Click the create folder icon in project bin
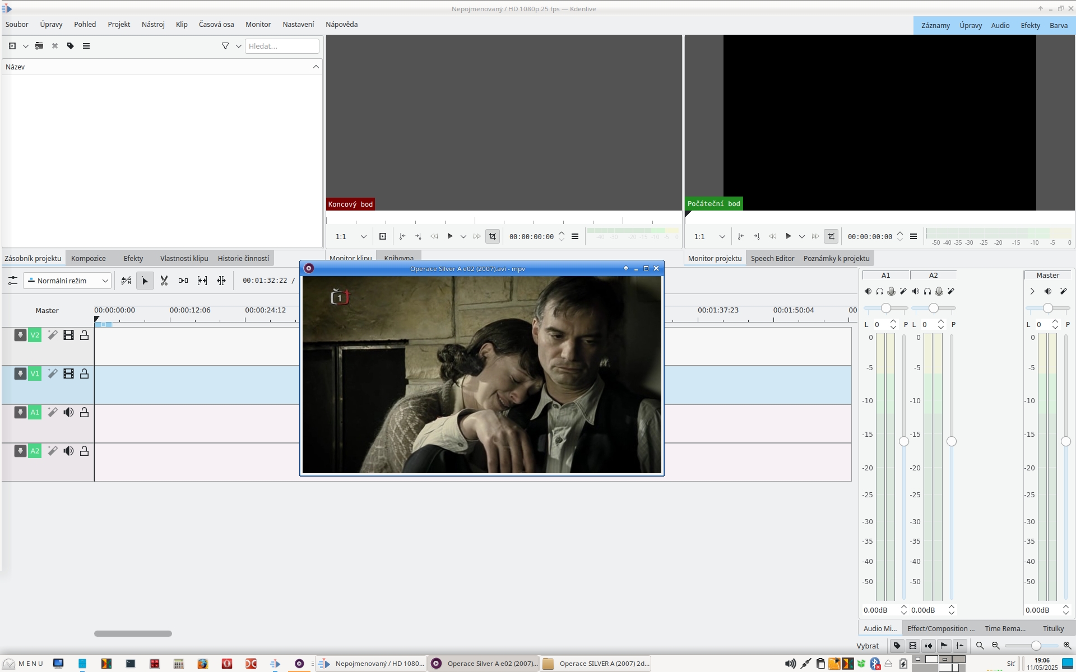The height and width of the screenshot is (672, 1076). click(x=39, y=46)
